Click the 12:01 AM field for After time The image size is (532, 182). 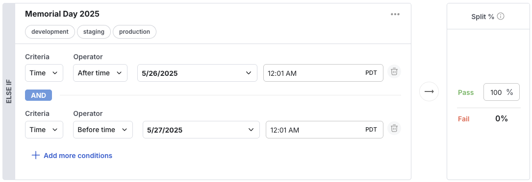click(323, 73)
